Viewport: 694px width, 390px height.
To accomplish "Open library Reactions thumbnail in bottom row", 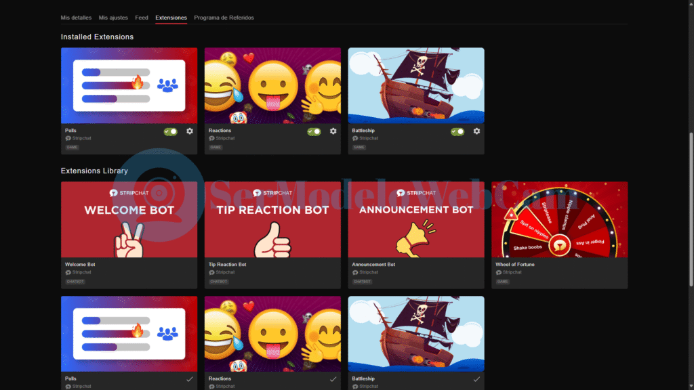I will coord(272,334).
